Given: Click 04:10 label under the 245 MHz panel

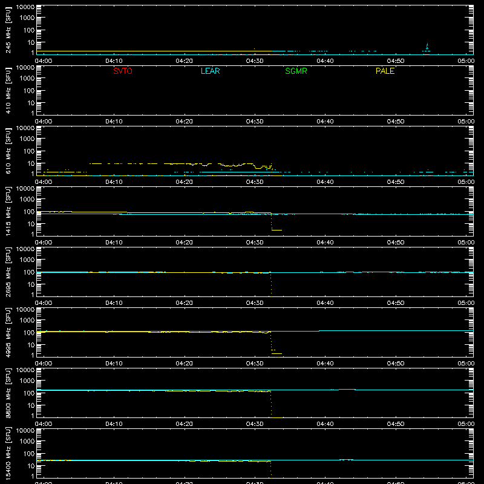Looking at the screenshot, I should [x=114, y=61].
